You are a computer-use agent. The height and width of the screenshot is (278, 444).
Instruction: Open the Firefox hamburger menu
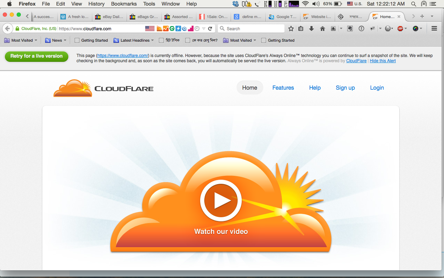click(x=434, y=29)
